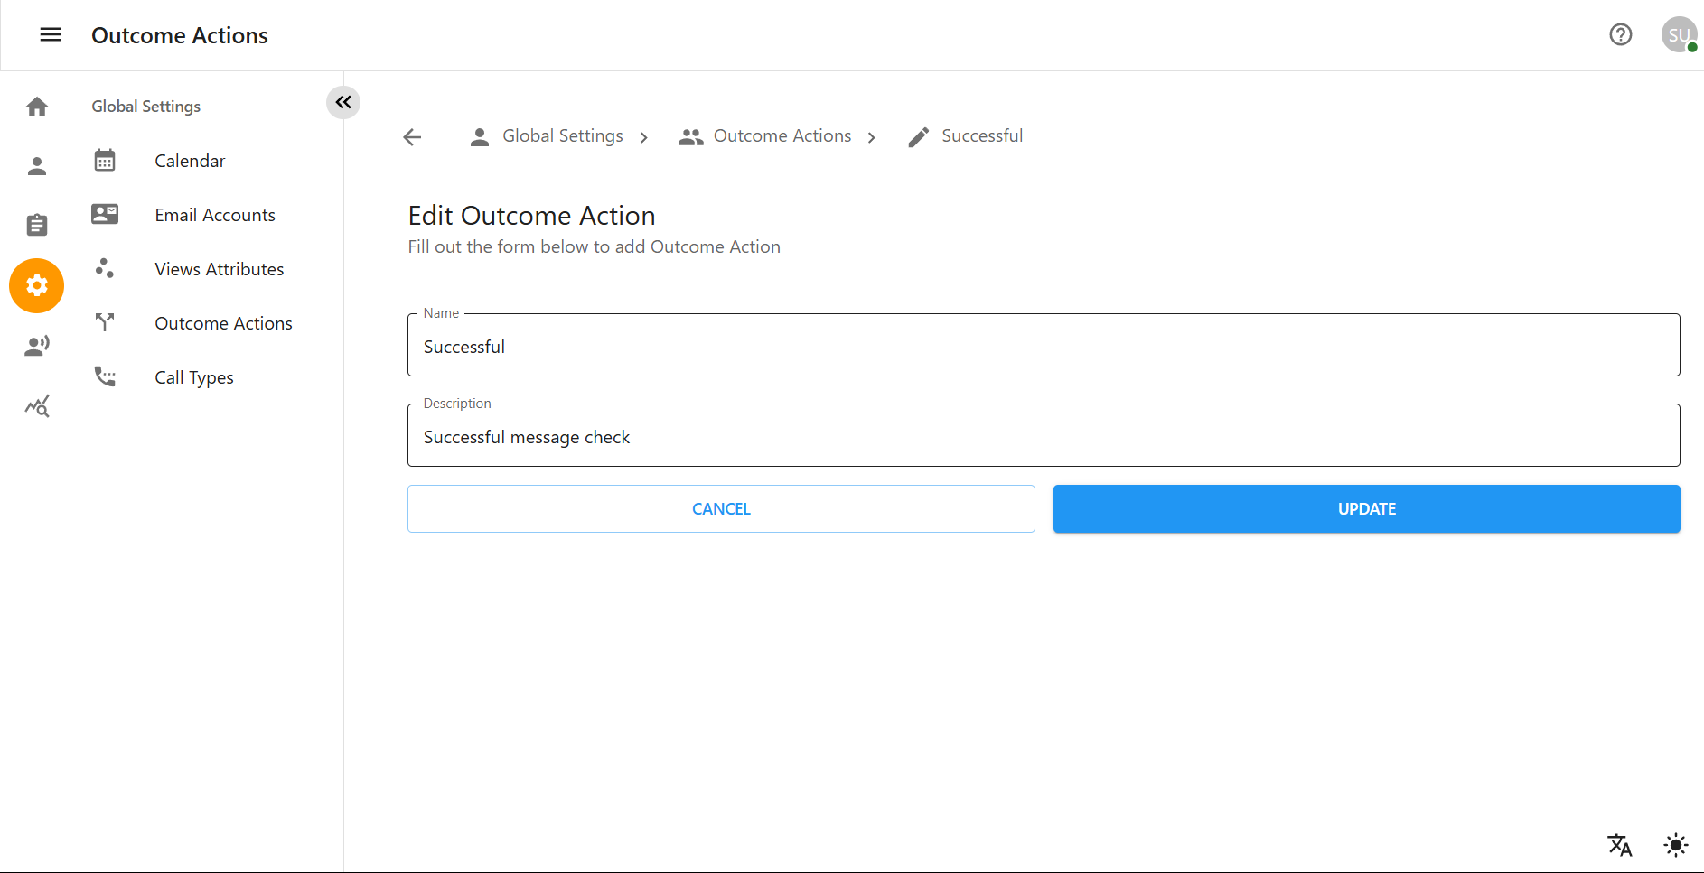Screen dimensions: 1704x873
Task: Click the back arrow in breadcrumb
Action: 413,137
